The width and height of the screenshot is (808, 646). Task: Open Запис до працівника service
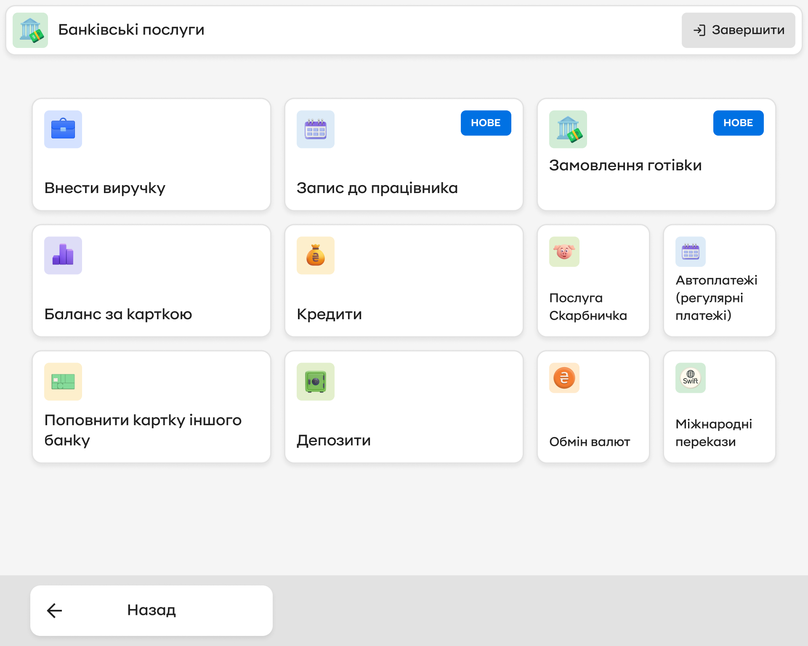404,154
